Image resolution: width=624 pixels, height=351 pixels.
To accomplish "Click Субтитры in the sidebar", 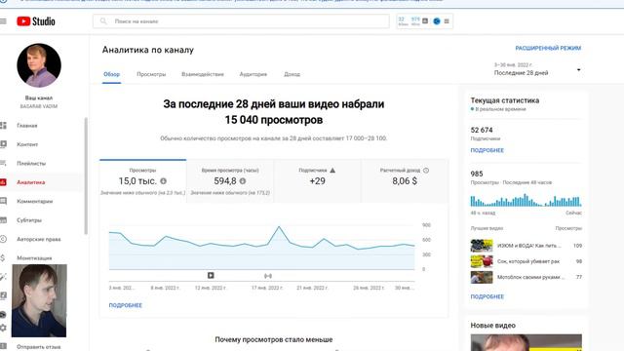I will [29, 220].
